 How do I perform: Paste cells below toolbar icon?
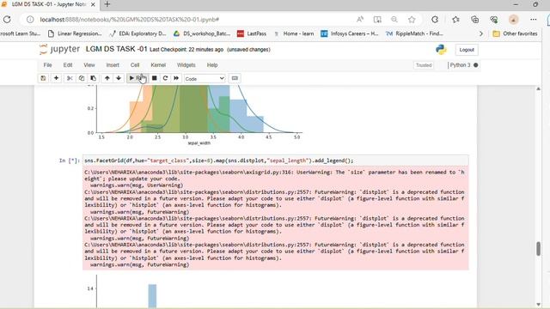94,78
